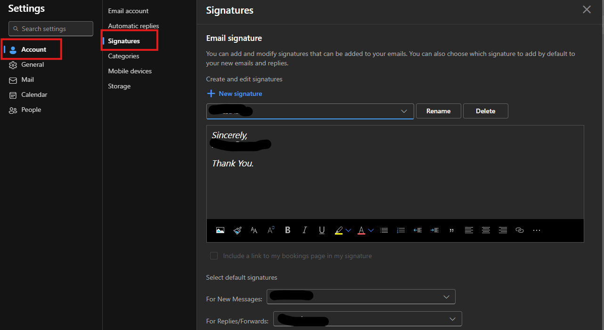Center-align the text
The image size is (604, 330).
pyautogui.click(x=486, y=230)
